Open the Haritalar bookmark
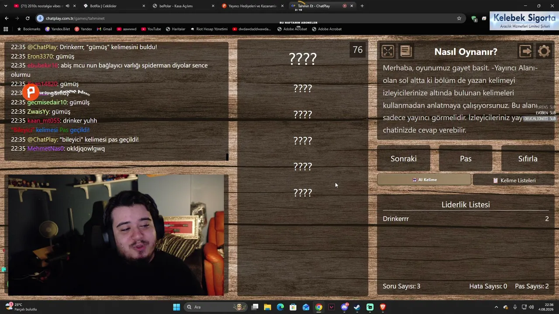 pyautogui.click(x=176, y=29)
